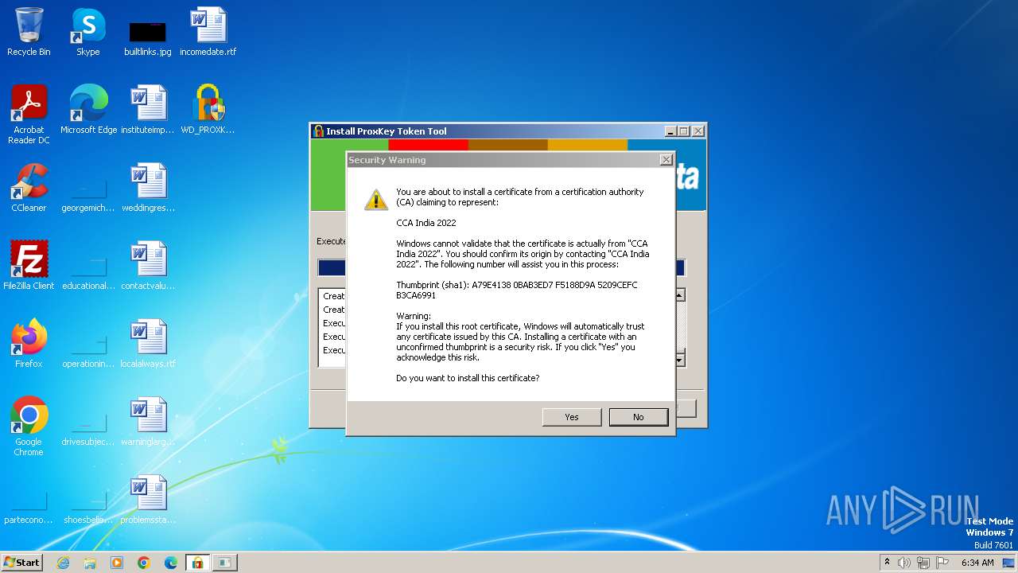Select the warninglarg document icon
This screenshot has width=1018, height=573.
point(148,422)
